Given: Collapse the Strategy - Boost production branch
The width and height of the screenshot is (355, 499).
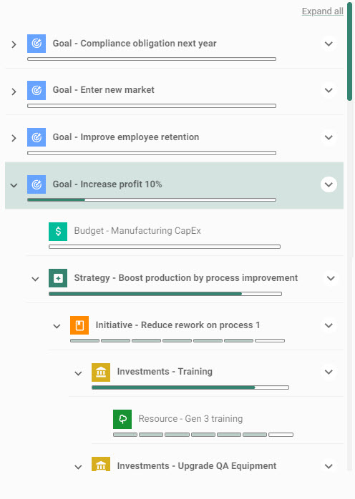Looking at the screenshot, I should 35,279.
